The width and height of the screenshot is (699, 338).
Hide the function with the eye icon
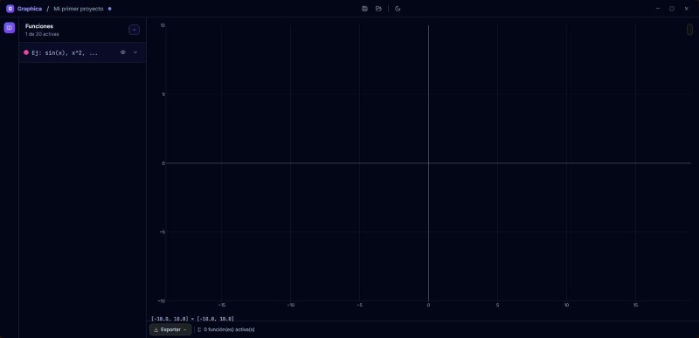pos(123,52)
